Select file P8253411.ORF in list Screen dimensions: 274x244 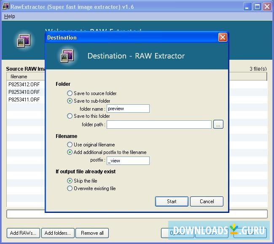(x=24, y=100)
